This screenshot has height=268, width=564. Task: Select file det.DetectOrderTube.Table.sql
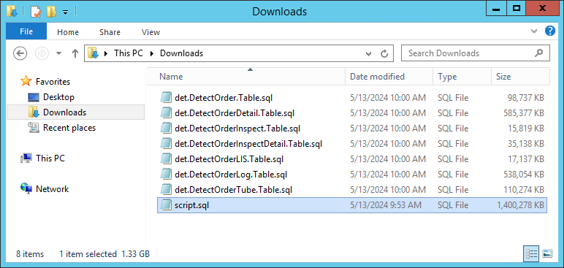click(x=234, y=190)
